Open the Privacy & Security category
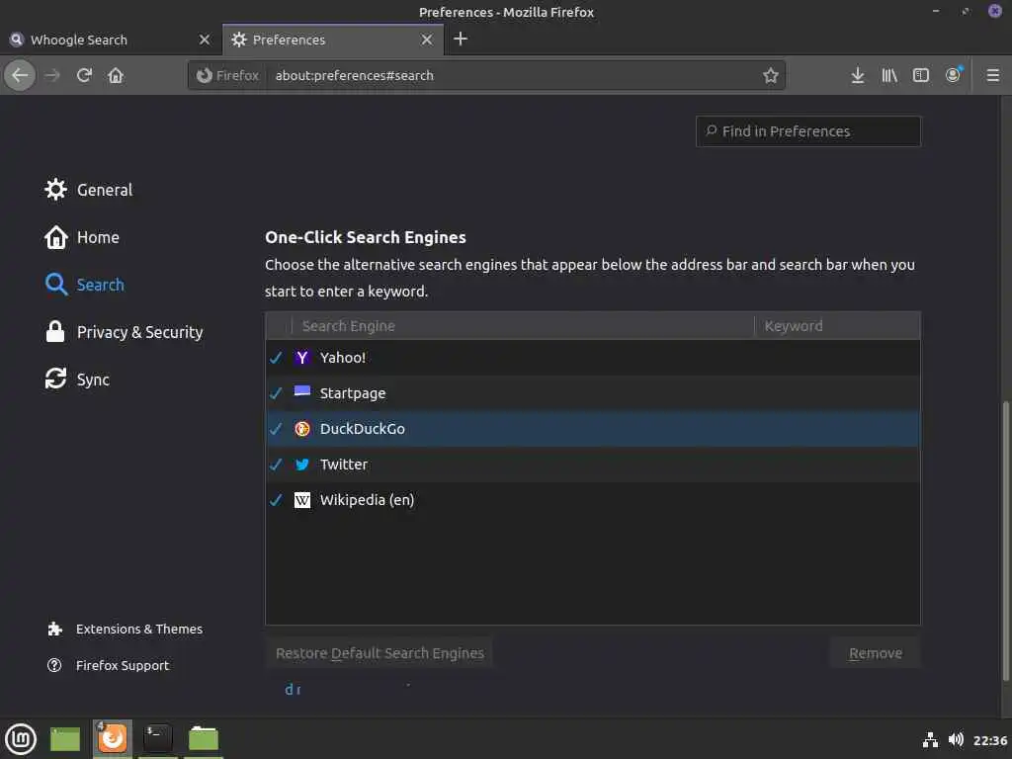 click(124, 332)
